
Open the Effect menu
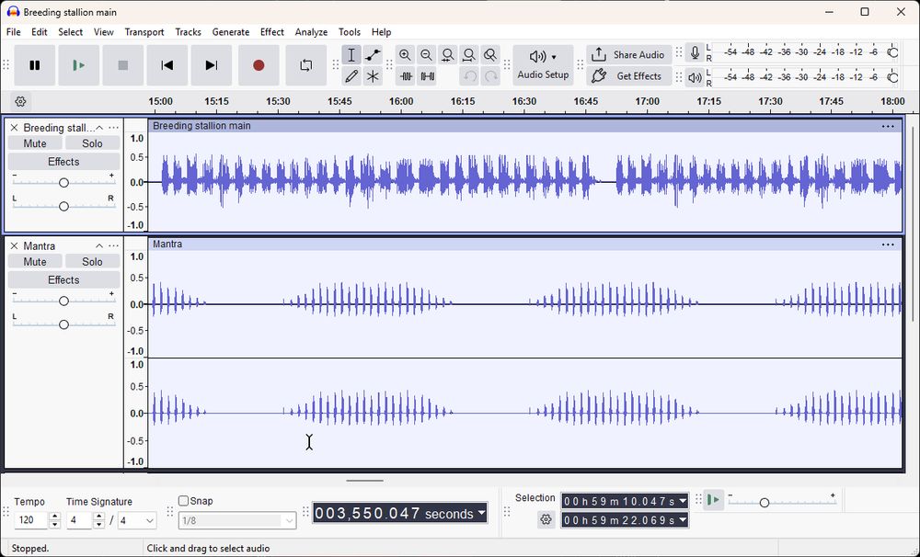tap(271, 32)
